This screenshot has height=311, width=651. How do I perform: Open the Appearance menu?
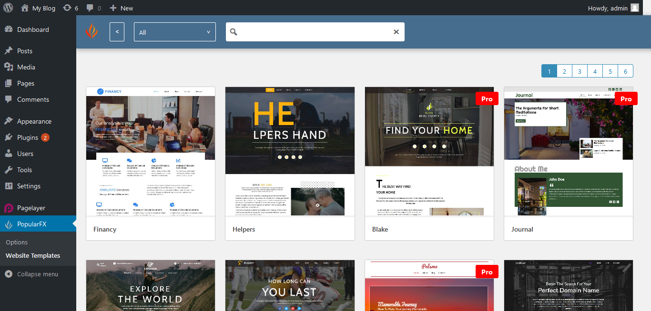pyautogui.click(x=38, y=121)
